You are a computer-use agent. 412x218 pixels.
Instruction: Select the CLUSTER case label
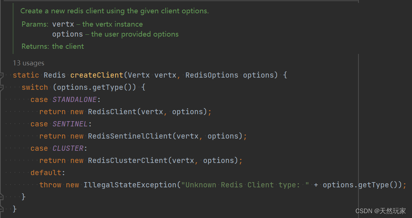pos(68,148)
